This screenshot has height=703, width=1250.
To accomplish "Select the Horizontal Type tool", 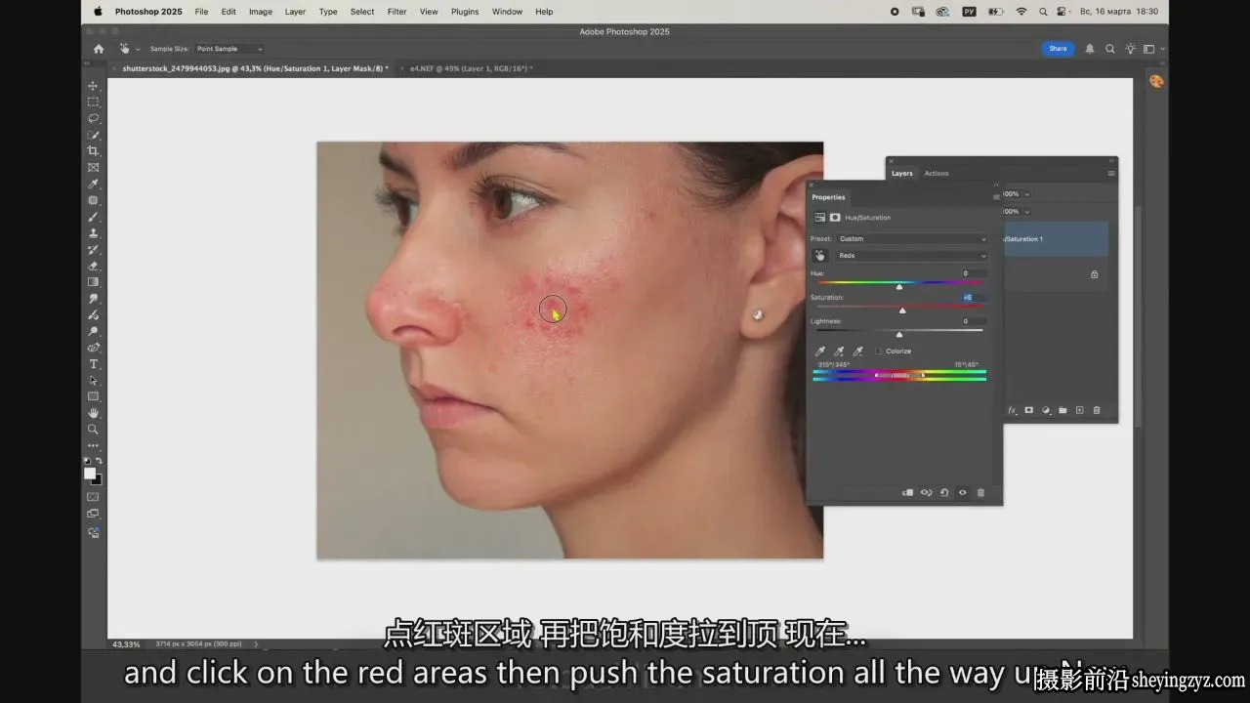I will tap(94, 364).
